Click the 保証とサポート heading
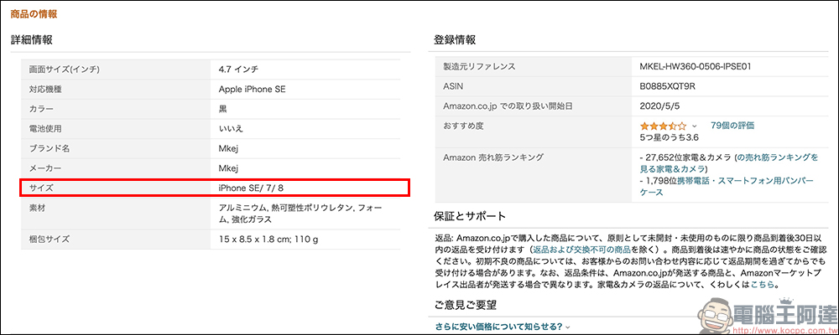Image resolution: width=839 pixels, height=335 pixels. (x=471, y=214)
